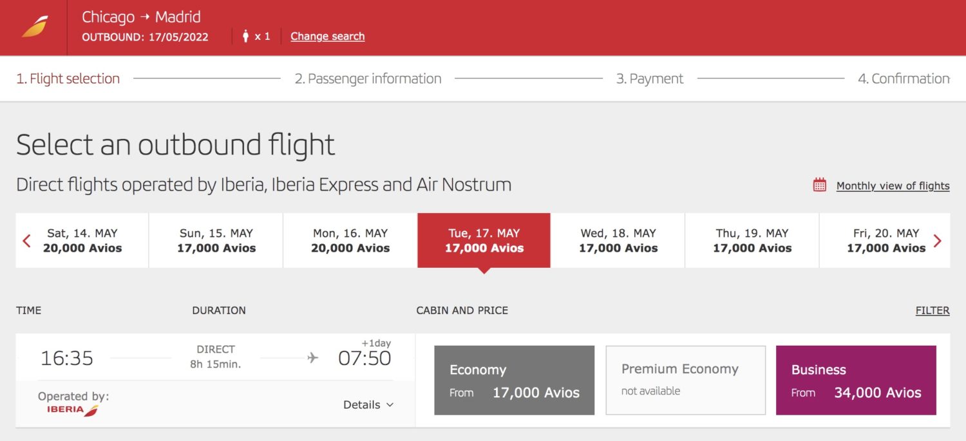Click the passenger icon in the header
Image resolution: width=966 pixels, height=441 pixels.
244,36
